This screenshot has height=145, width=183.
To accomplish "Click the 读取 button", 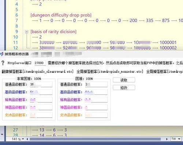I will click(x=124, y=80).
